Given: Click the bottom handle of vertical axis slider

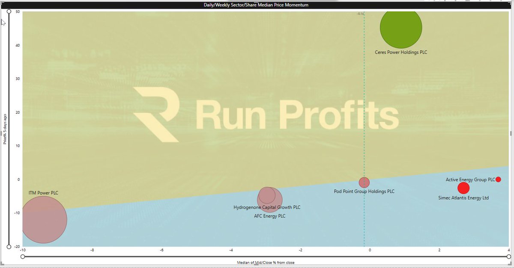Looking at the screenshot, I should [9, 247].
